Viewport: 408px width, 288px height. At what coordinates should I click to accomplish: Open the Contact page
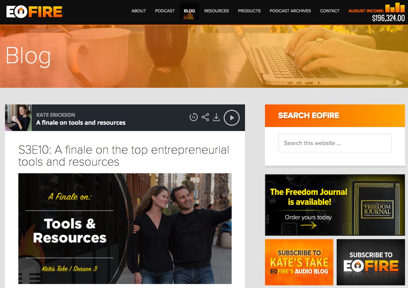coord(330,11)
